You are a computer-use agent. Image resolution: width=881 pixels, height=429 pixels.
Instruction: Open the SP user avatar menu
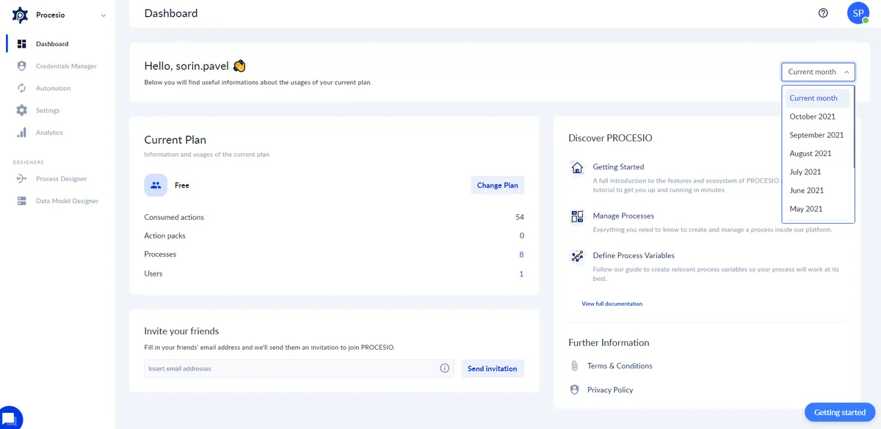(x=858, y=13)
